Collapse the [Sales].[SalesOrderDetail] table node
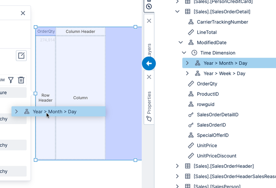The width and height of the screenshot is (276, 188). click(177, 12)
